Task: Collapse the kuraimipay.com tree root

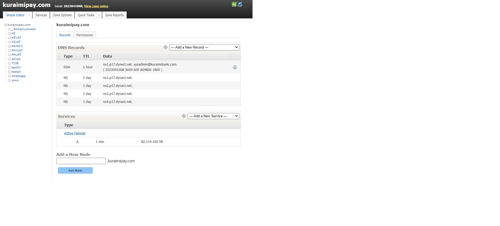Action: click(x=5, y=25)
